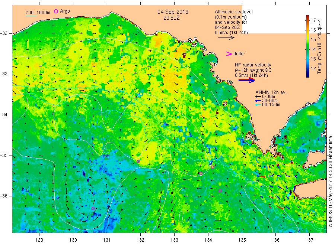Screen dimensions: 335x245
Task: Click the 131 longitude axis label
Action: coord(107,240)
